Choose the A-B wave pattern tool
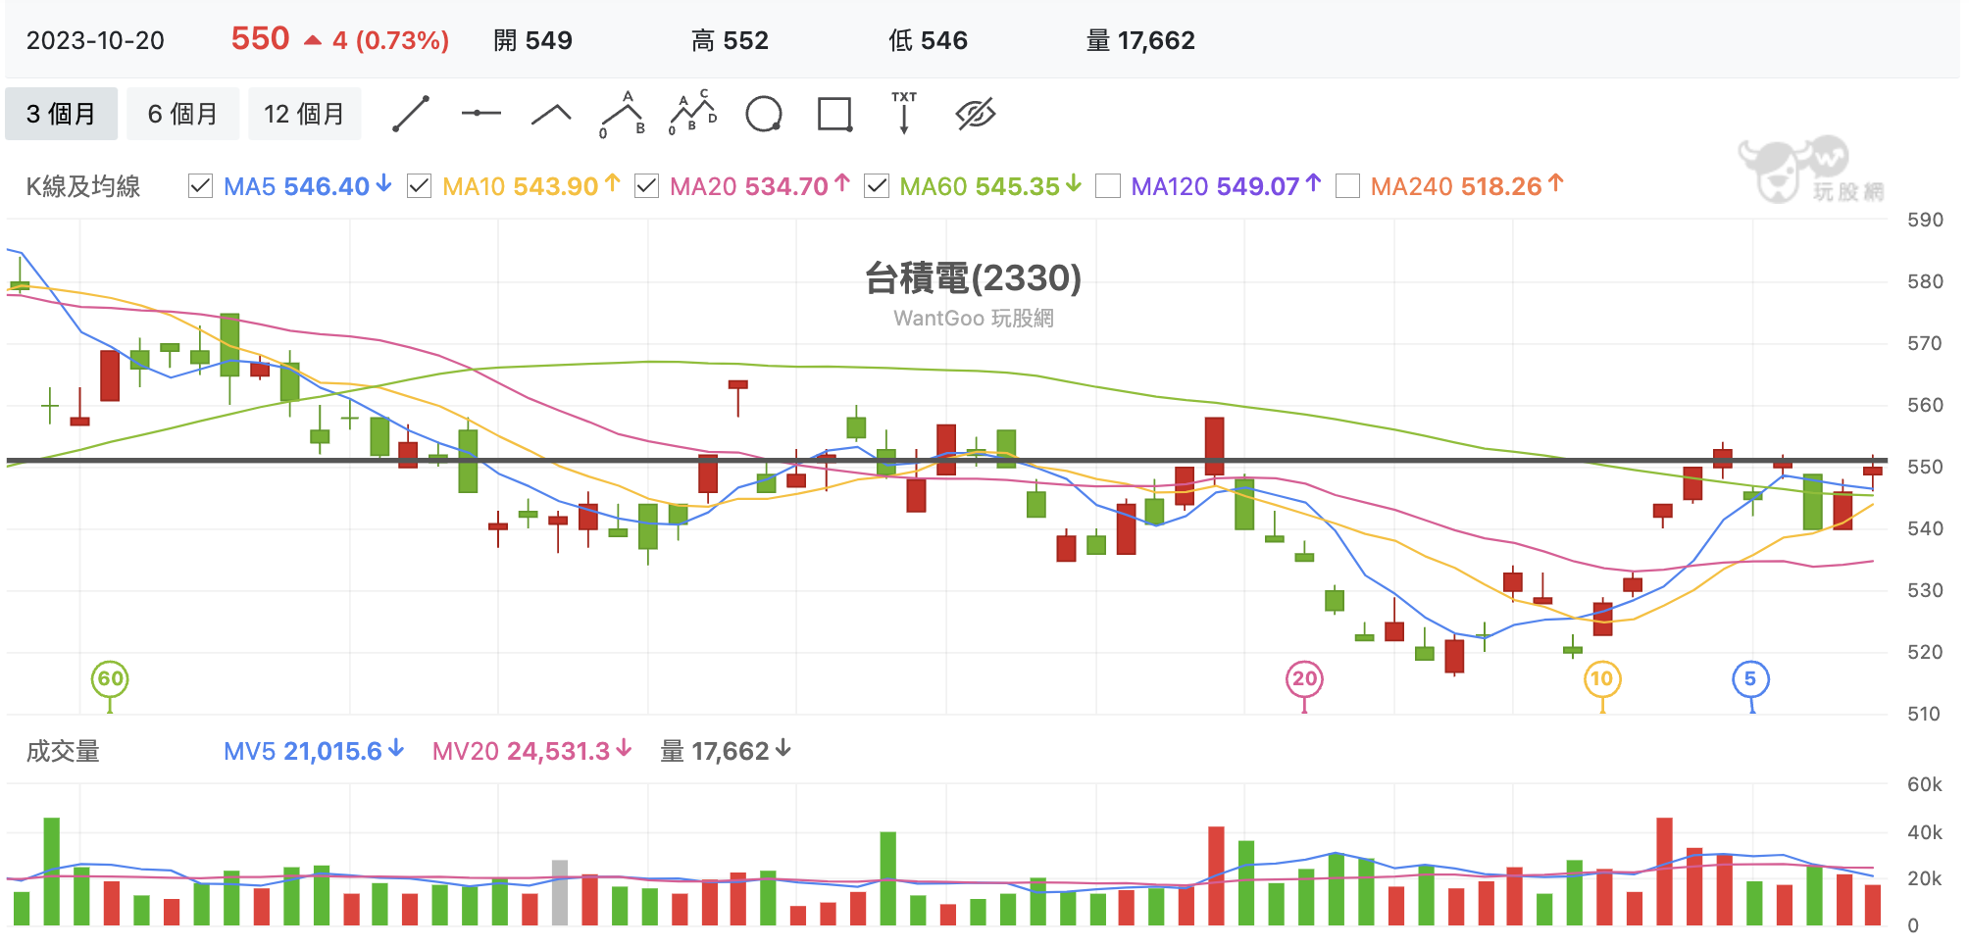The image size is (1969, 947). pos(621,114)
